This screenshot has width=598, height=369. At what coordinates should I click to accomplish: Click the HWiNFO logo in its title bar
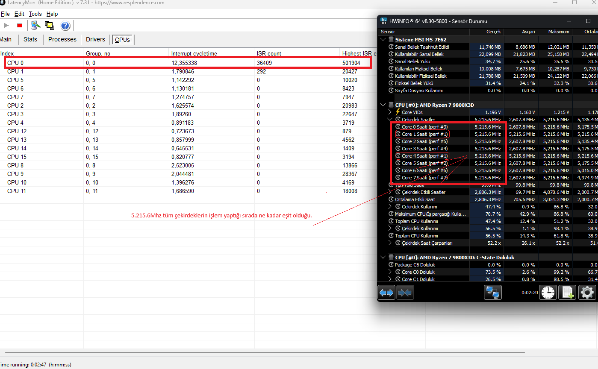point(384,21)
